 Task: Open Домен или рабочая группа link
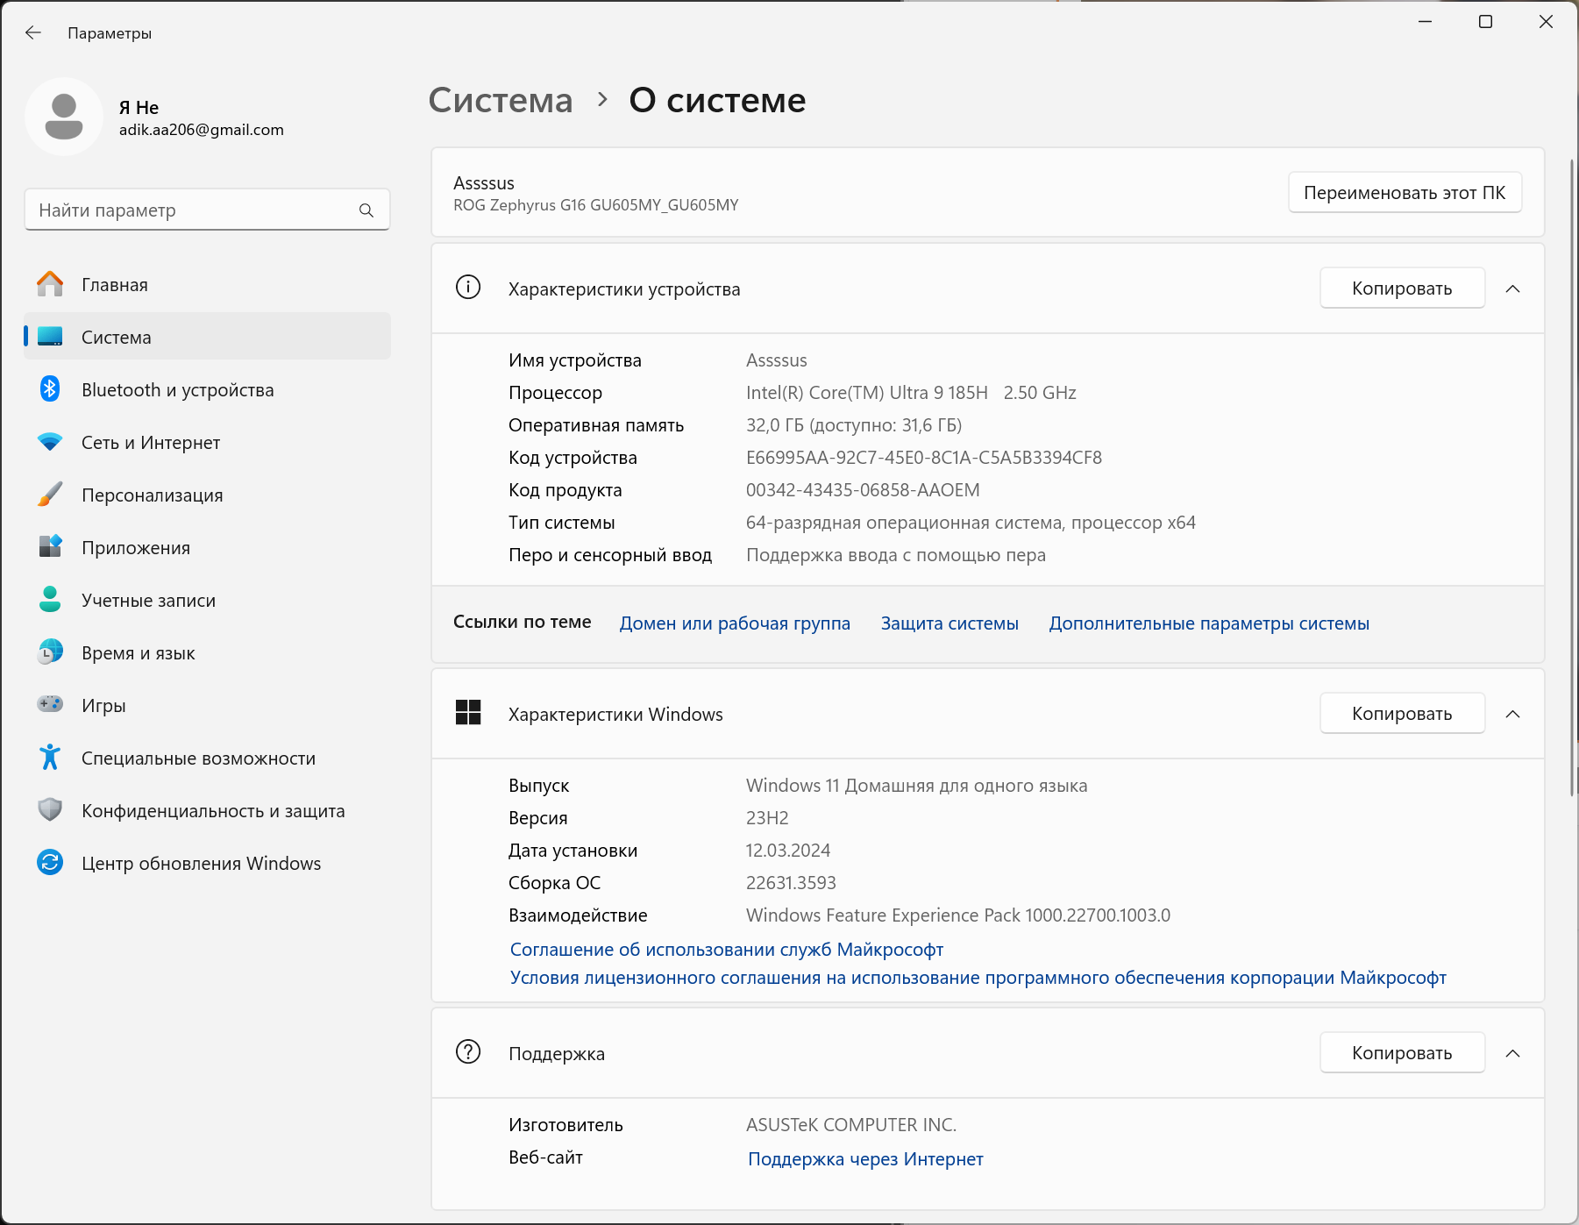tap(735, 623)
